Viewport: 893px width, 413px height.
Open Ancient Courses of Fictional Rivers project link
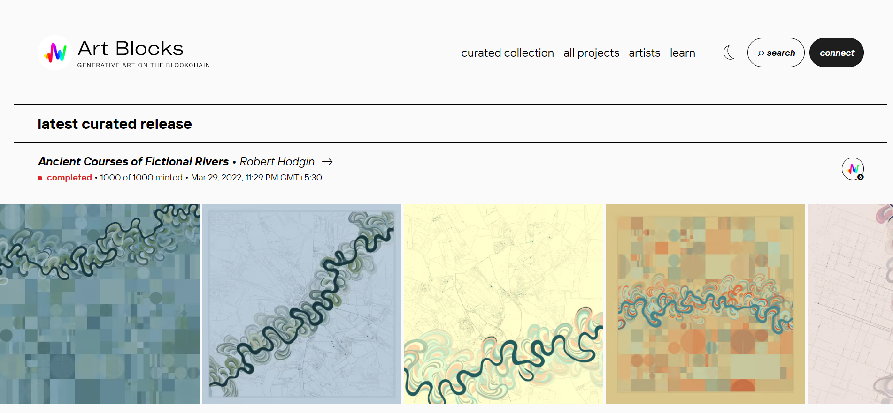(x=133, y=162)
